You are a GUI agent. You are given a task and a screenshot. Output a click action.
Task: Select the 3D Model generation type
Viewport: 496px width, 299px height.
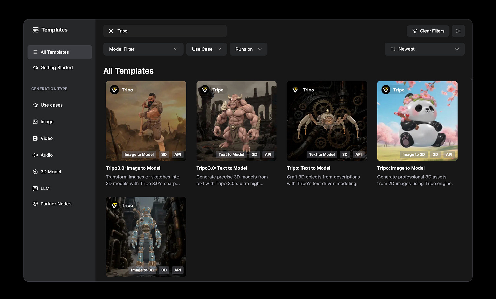pos(60,172)
